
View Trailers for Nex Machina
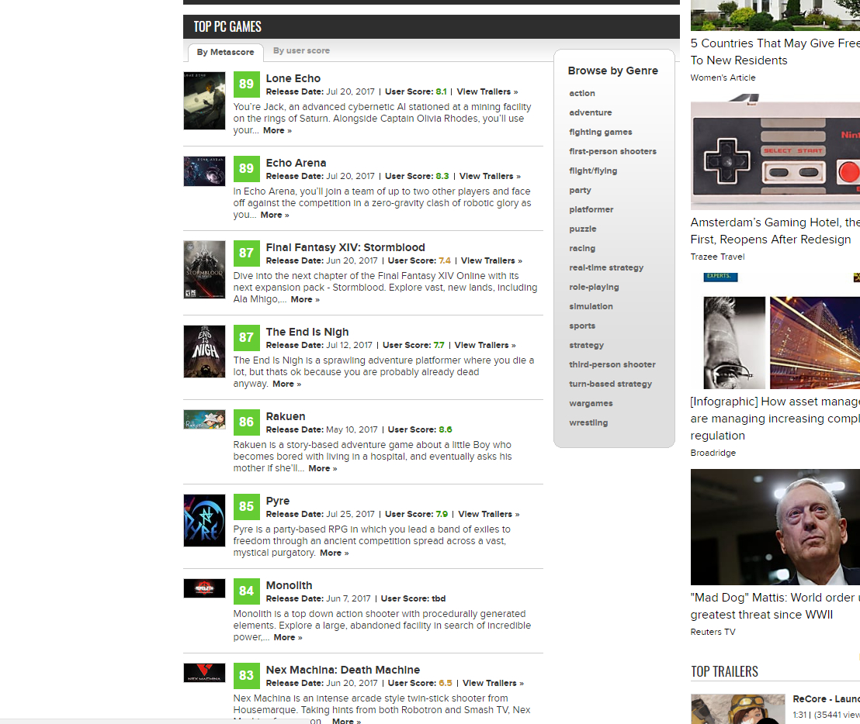point(493,683)
